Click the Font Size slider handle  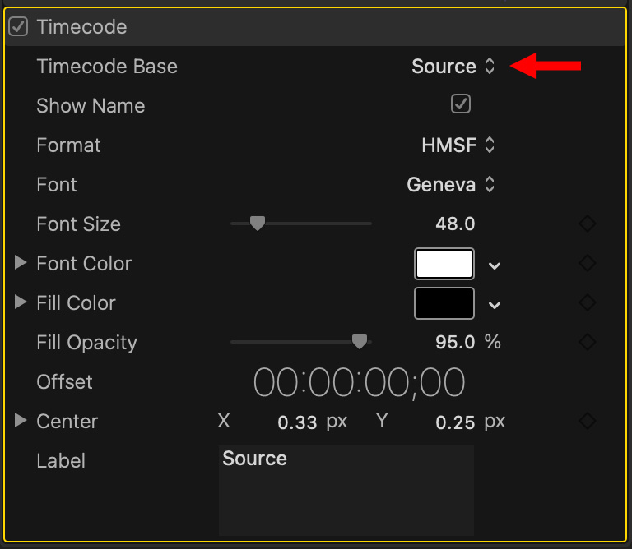point(258,224)
